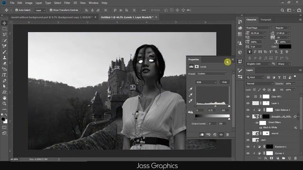This screenshot has height=170, width=303.
Task: Apply Faux Bold text style
Action: [250, 52]
